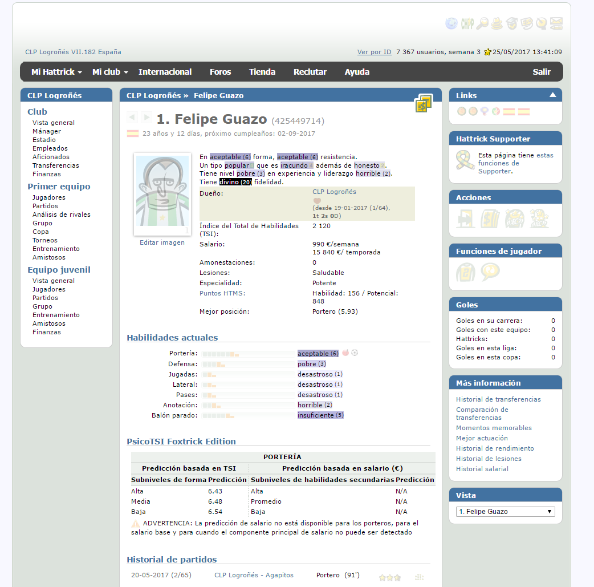Open the CHPP icon at the top
The width and height of the screenshot is (594, 587).
[x=467, y=23]
